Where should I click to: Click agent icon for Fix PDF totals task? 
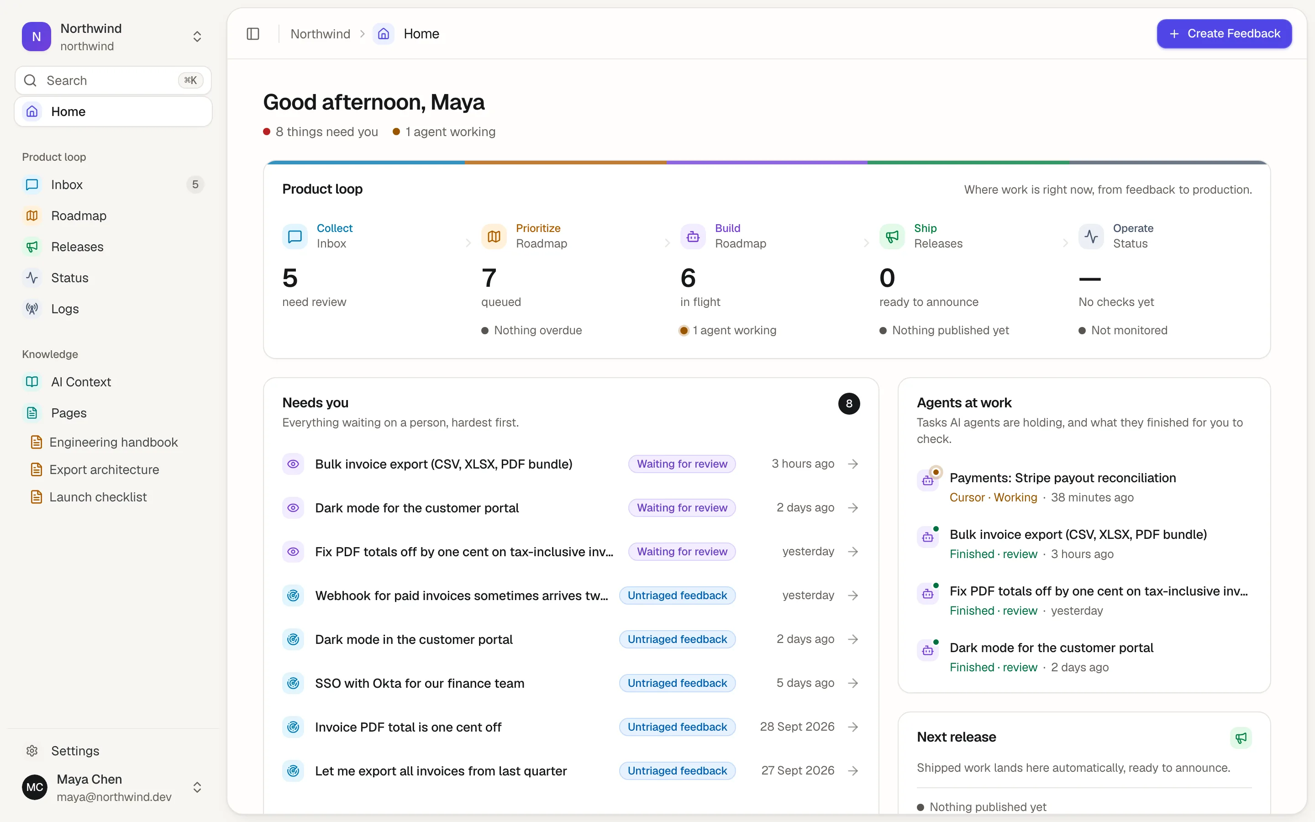(x=927, y=594)
